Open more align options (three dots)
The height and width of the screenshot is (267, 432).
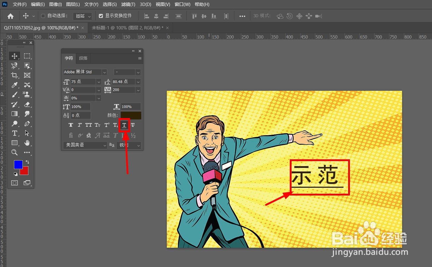(x=242, y=16)
